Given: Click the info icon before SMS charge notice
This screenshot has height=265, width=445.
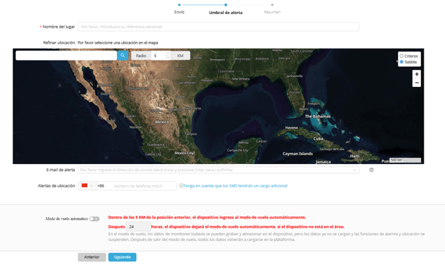Looking at the screenshot, I should pyautogui.click(x=181, y=186).
